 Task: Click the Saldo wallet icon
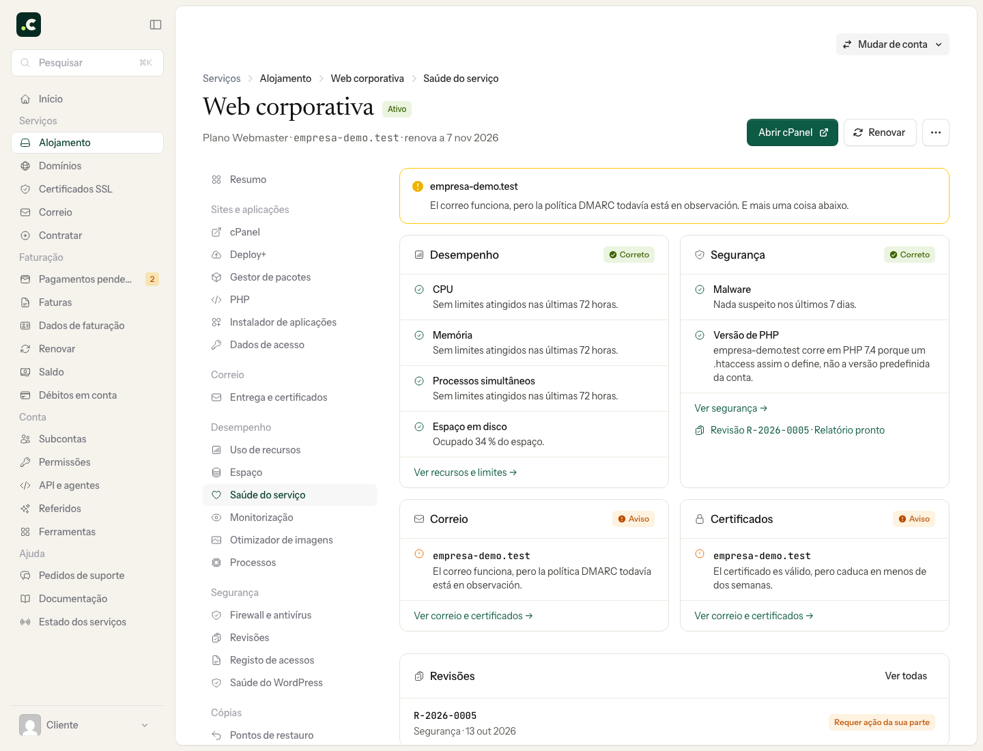[x=25, y=372]
